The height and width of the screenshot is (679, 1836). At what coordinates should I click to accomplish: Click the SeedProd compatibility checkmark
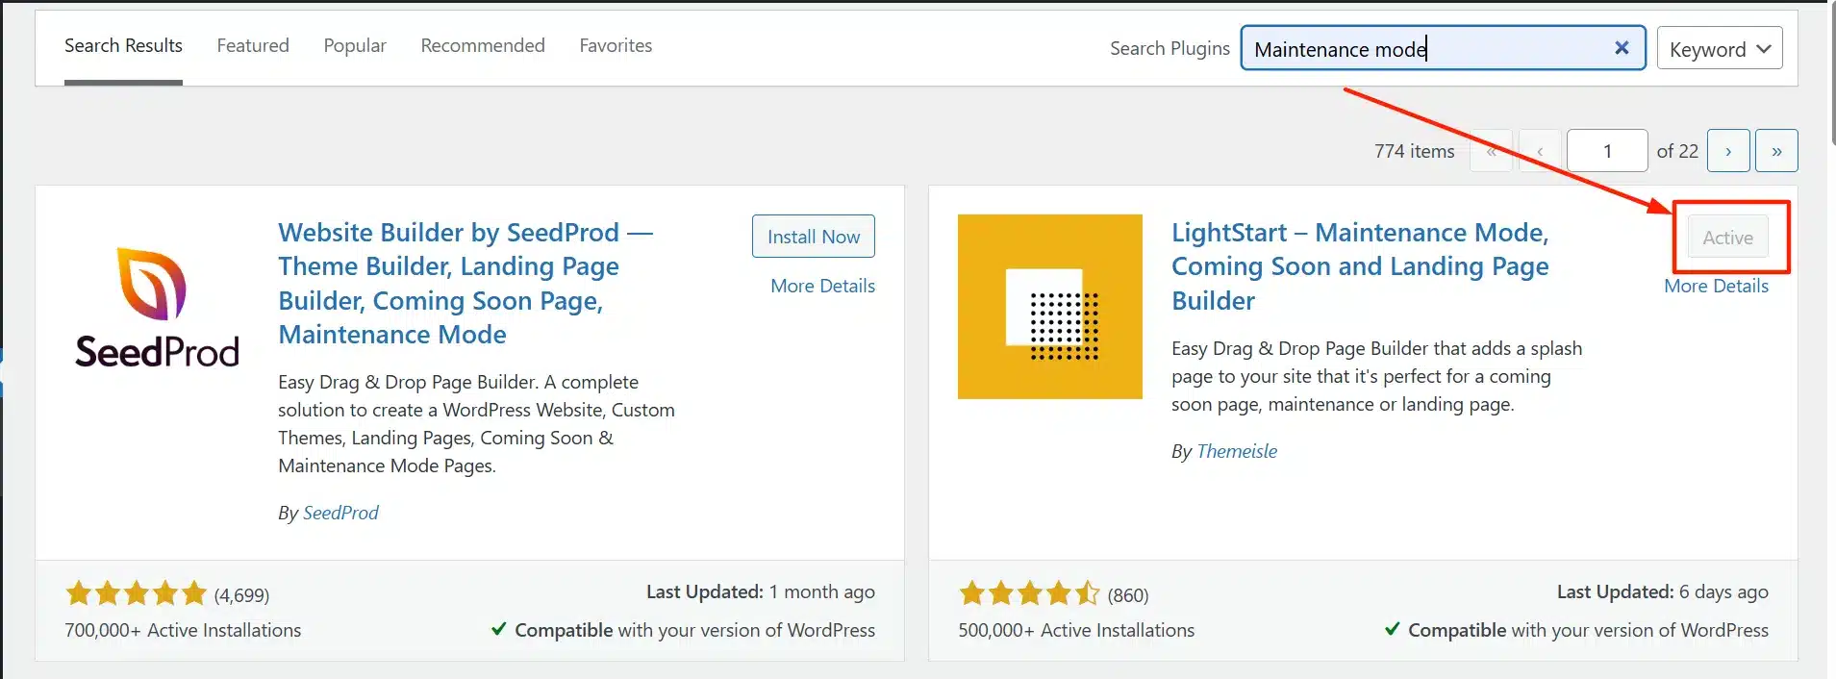click(x=498, y=629)
